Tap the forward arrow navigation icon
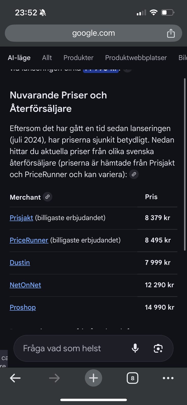The image size is (187, 405). click(54, 378)
